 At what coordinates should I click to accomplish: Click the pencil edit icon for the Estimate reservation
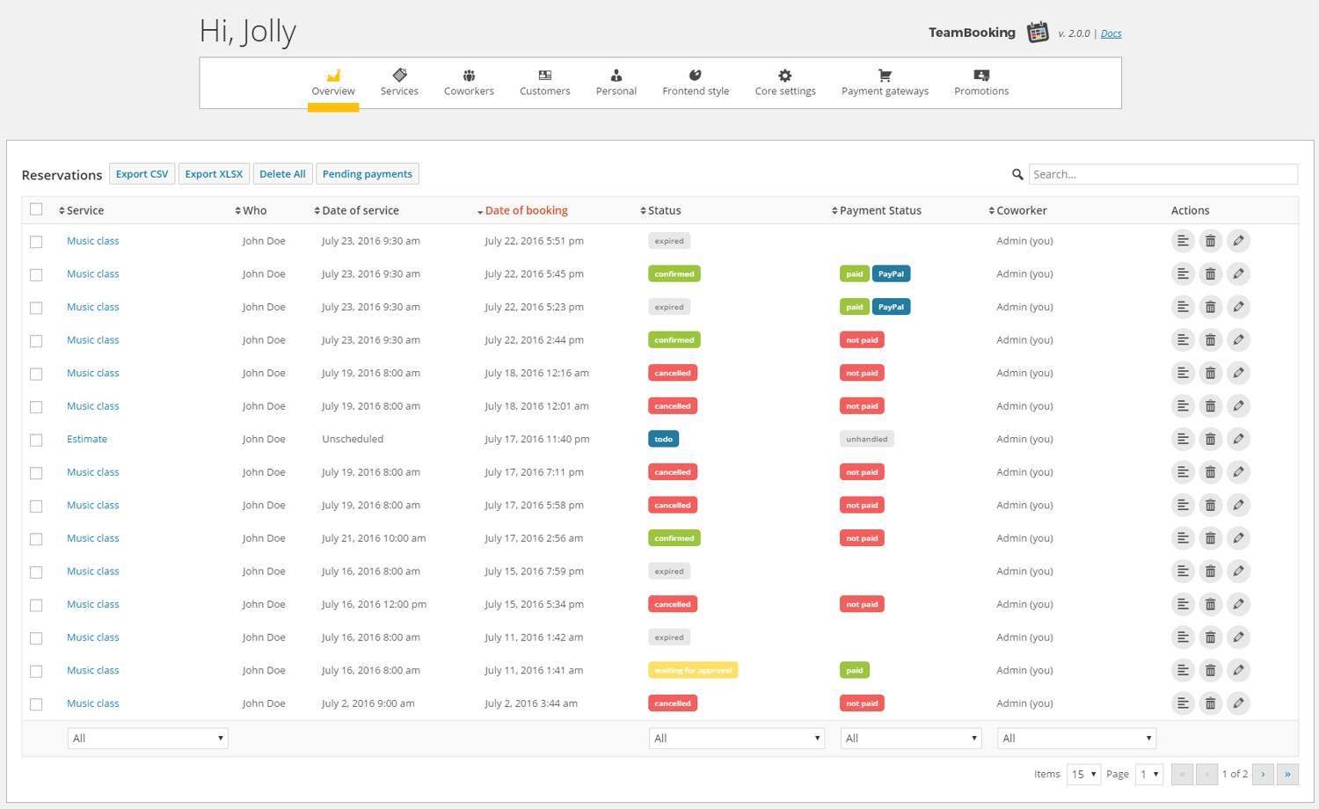coord(1238,439)
